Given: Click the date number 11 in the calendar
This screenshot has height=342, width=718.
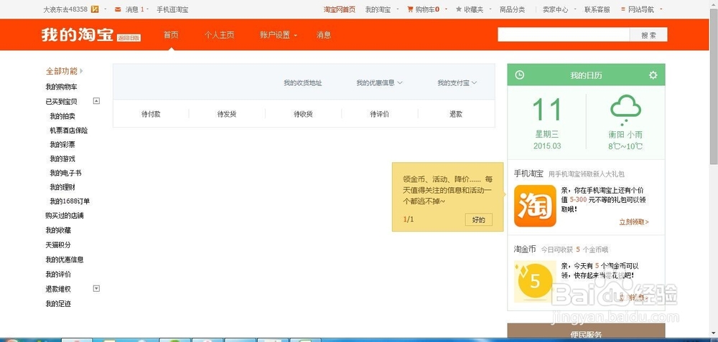Looking at the screenshot, I should pyautogui.click(x=547, y=110).
